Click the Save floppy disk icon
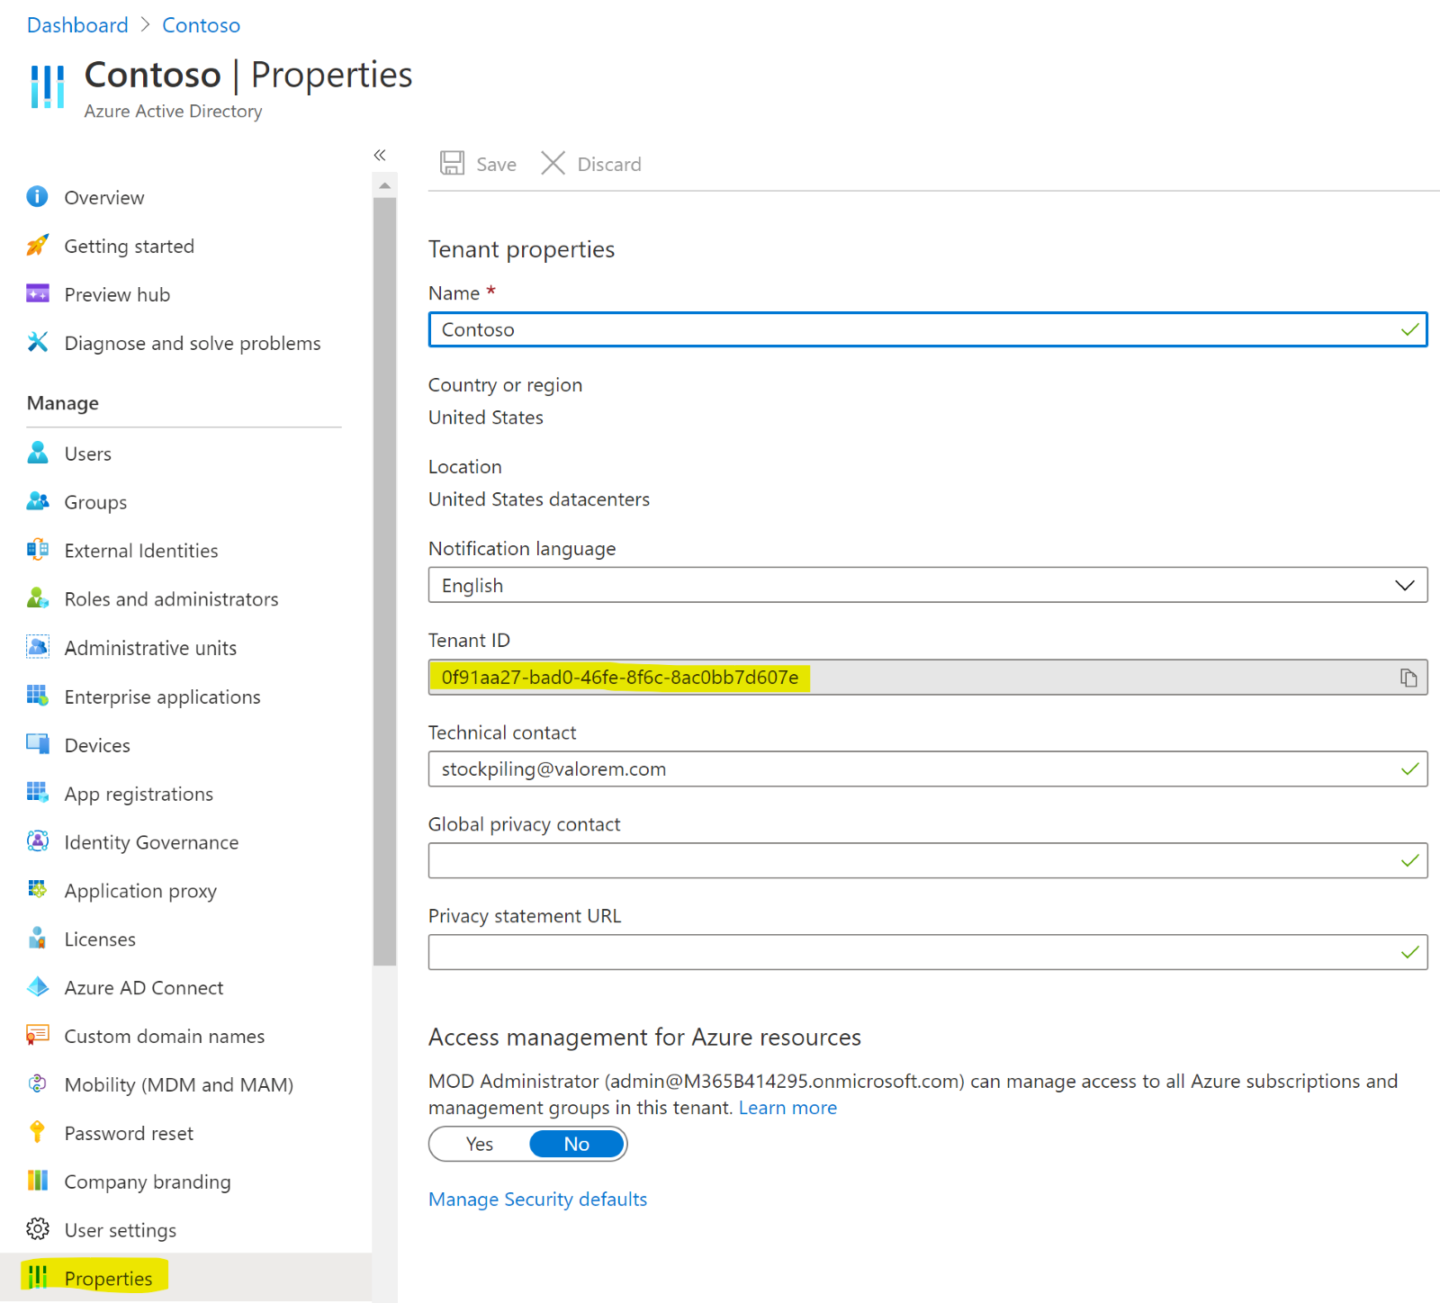Screen dimensions: 1440x1303 coord(452,163)
